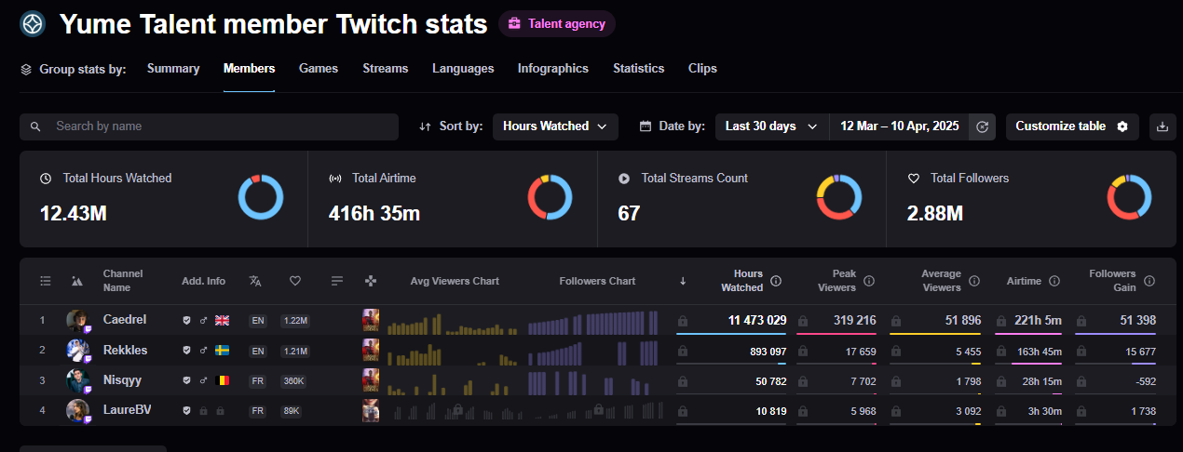Click Caedrel's Avg Viewers bar chart
The height and width of the screenshot is (452, 1183).
tap(451, 322)
